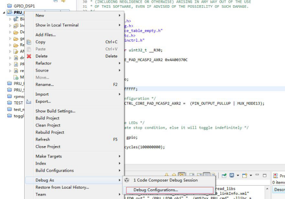Screen dimensions: 285x199
Task: Click the pin console icon in console toolbar
Action: click(x=224, y=175)
